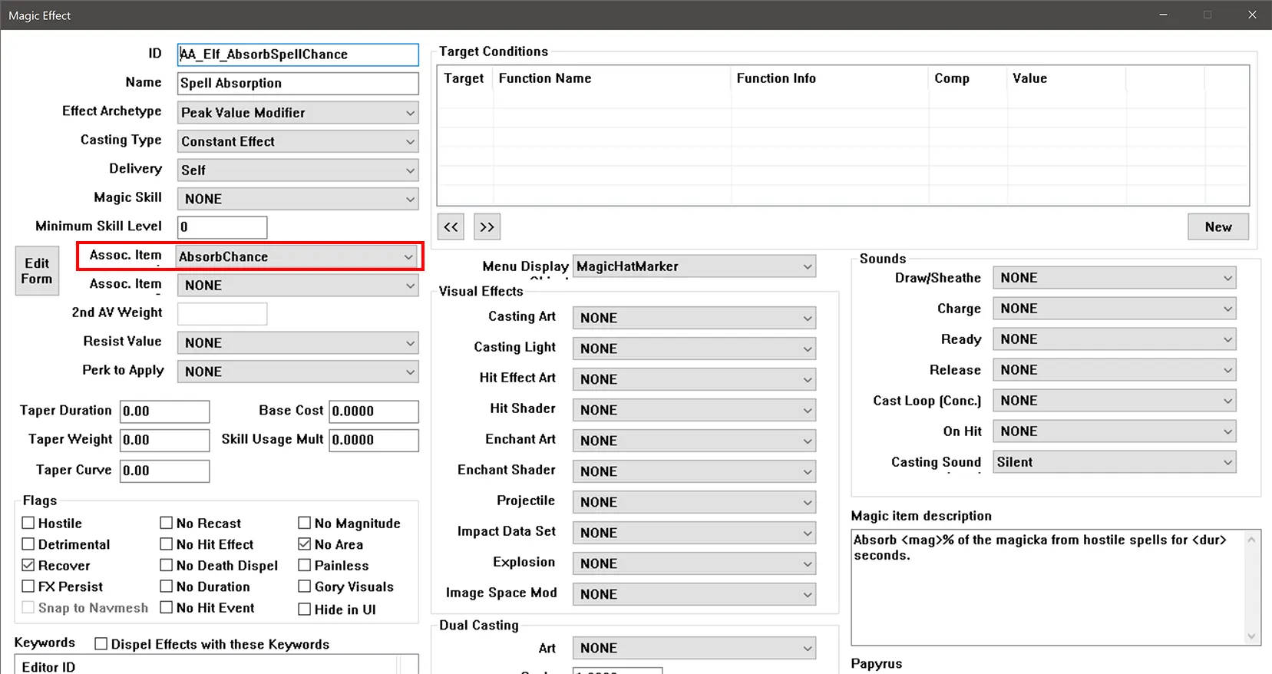Image resolution: width=1272 pixels, height=674 pixels.
Task: Click the Minimum Skill Level field
Action: click(x=222, y=227)
